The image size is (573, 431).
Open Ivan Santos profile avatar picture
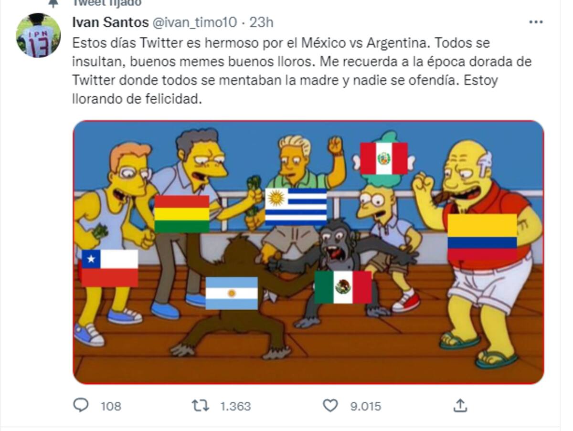tap(38, 35)
